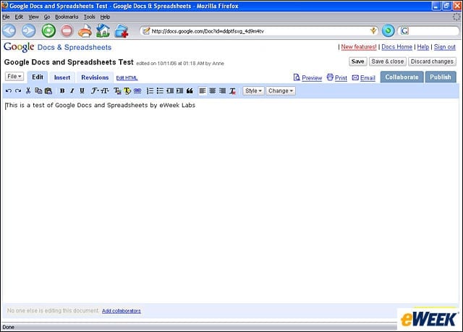Click into the document text line
Viewport: 463px width, 332px height.
click(101, 106)
